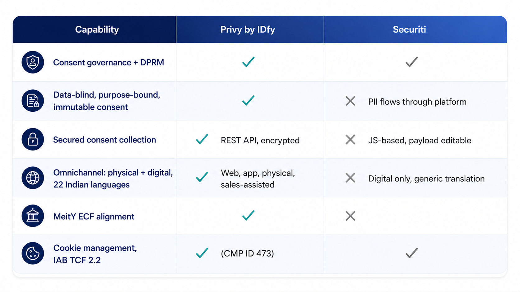Image resolution: width=520 pixels, height=292 pixels.
Task: Click the text JS-based, payload editable
Action: (x=420, y=140)
